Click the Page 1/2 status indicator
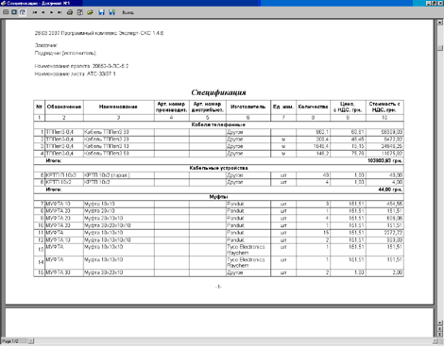 coord(10,341)
